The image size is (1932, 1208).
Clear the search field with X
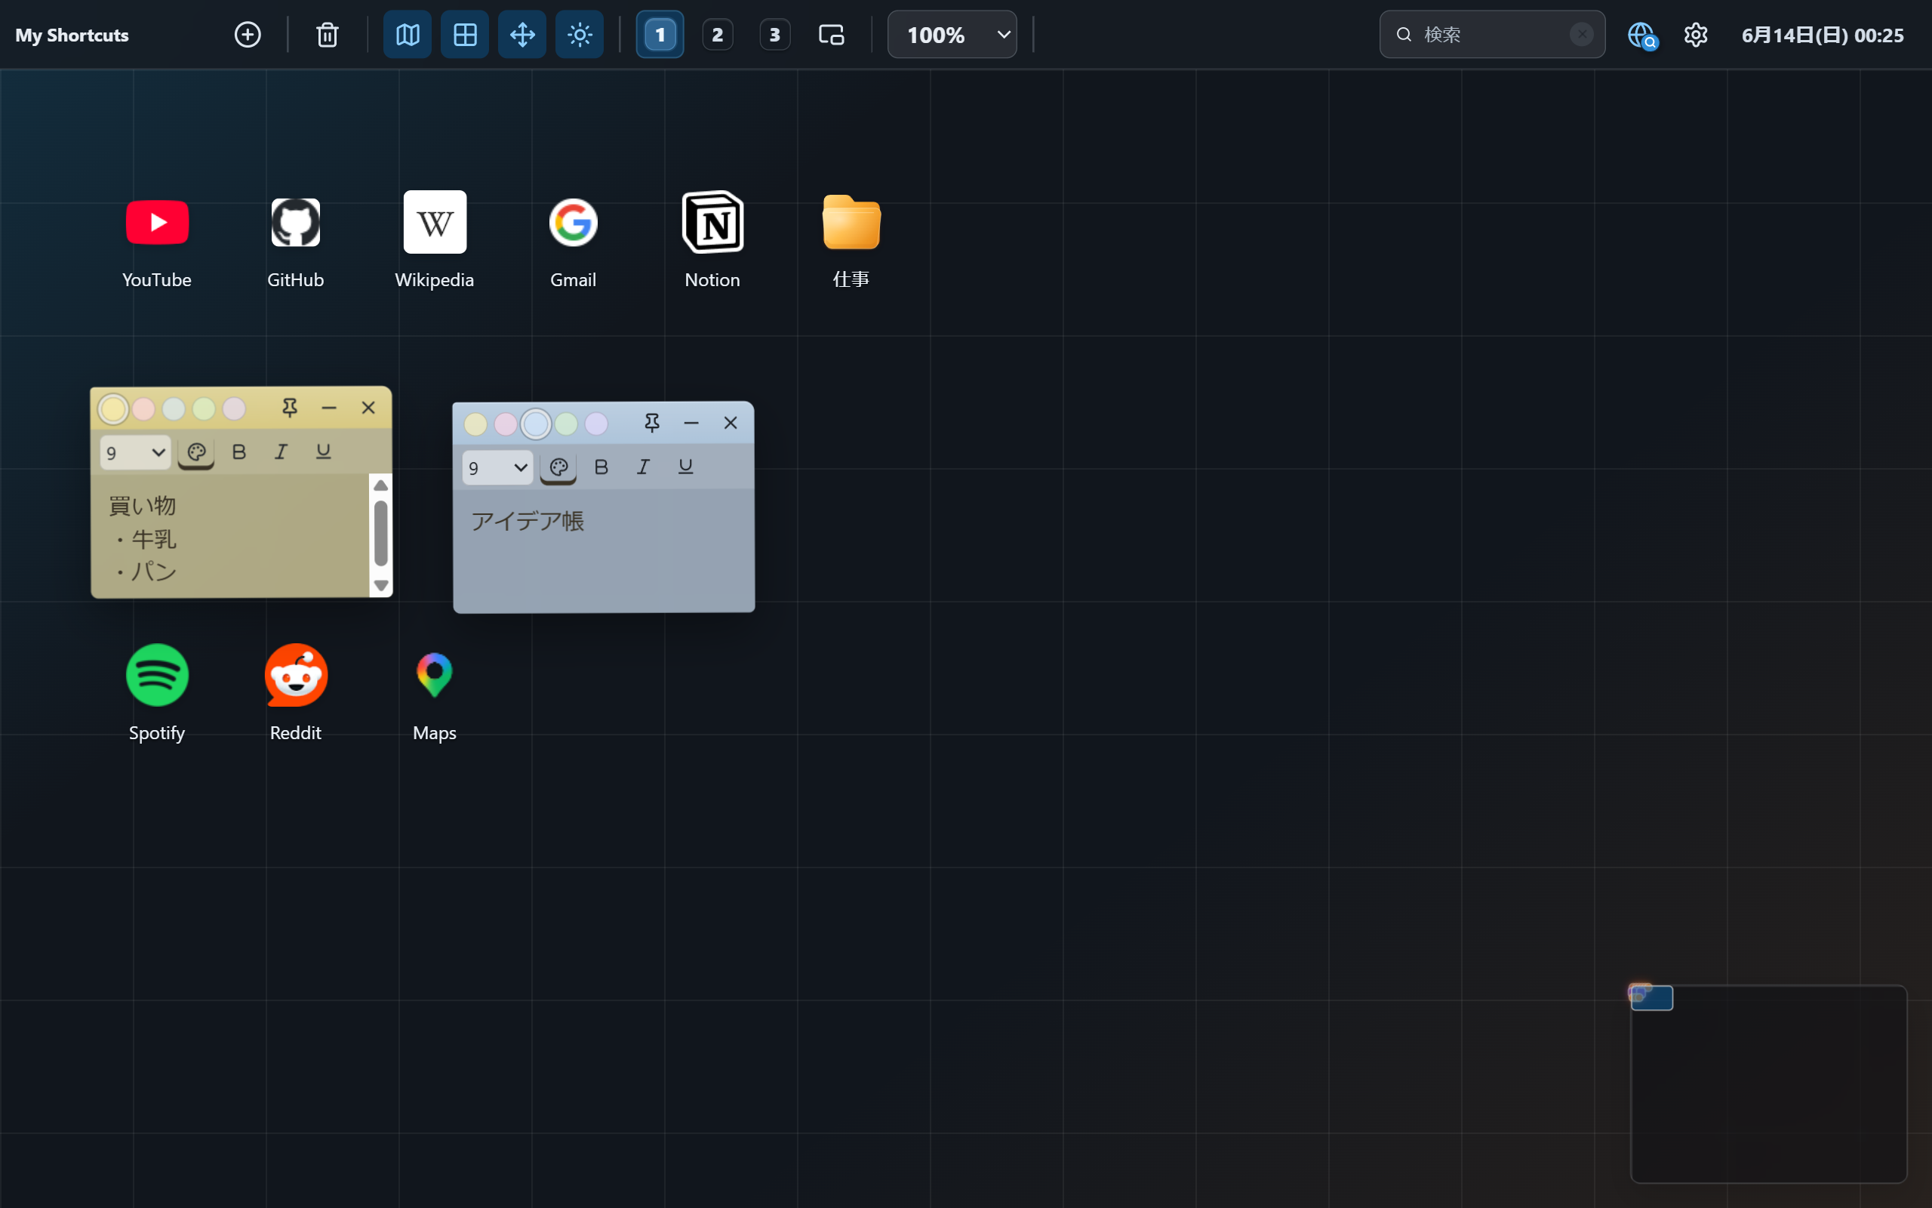(1581, 35)
